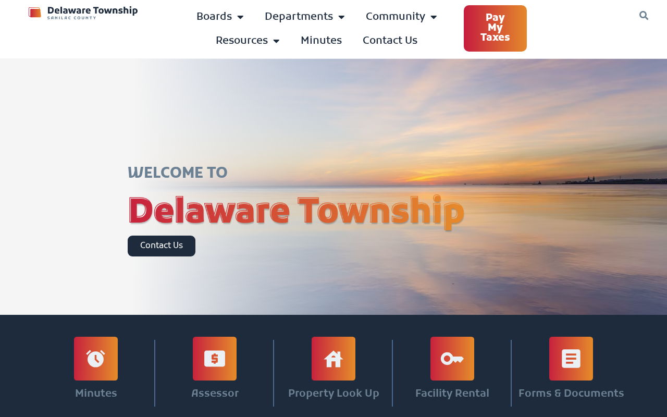Click the Property Look Up house icon
The width and height of the screenshot is (667, 417).
(333, 359)
